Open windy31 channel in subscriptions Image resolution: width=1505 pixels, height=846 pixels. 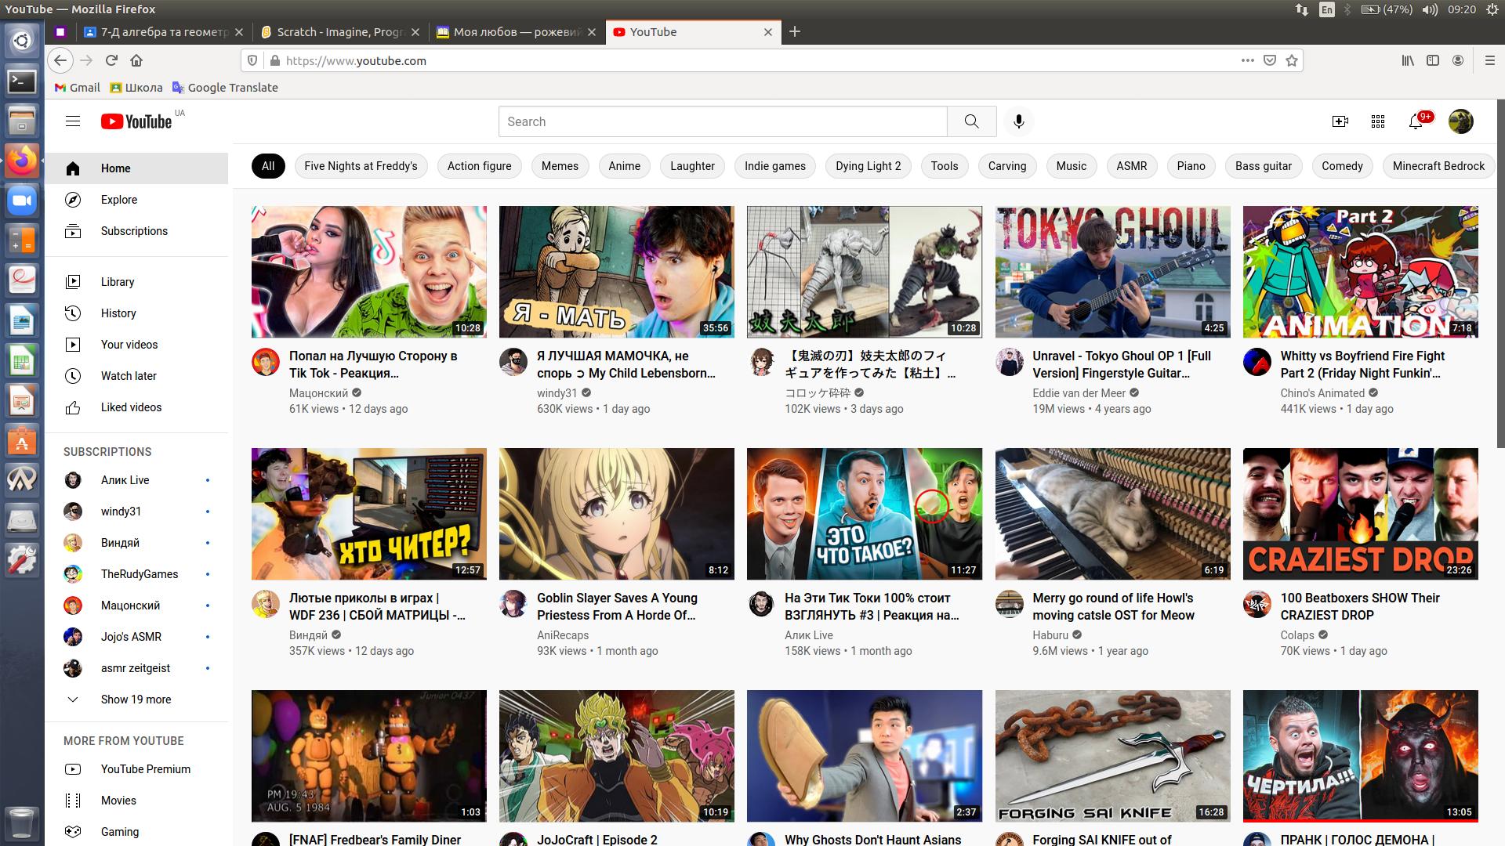pos(121,512)
